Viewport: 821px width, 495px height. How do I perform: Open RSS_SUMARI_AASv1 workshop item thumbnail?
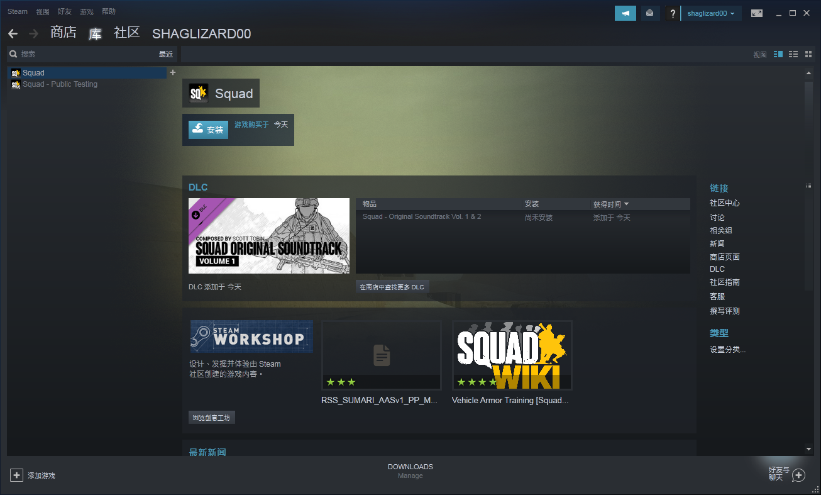pyautogui.click(x=382, y=355)
